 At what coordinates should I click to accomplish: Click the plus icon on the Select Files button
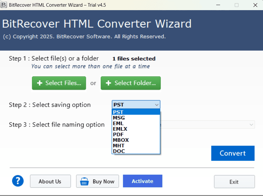(39, 83)
